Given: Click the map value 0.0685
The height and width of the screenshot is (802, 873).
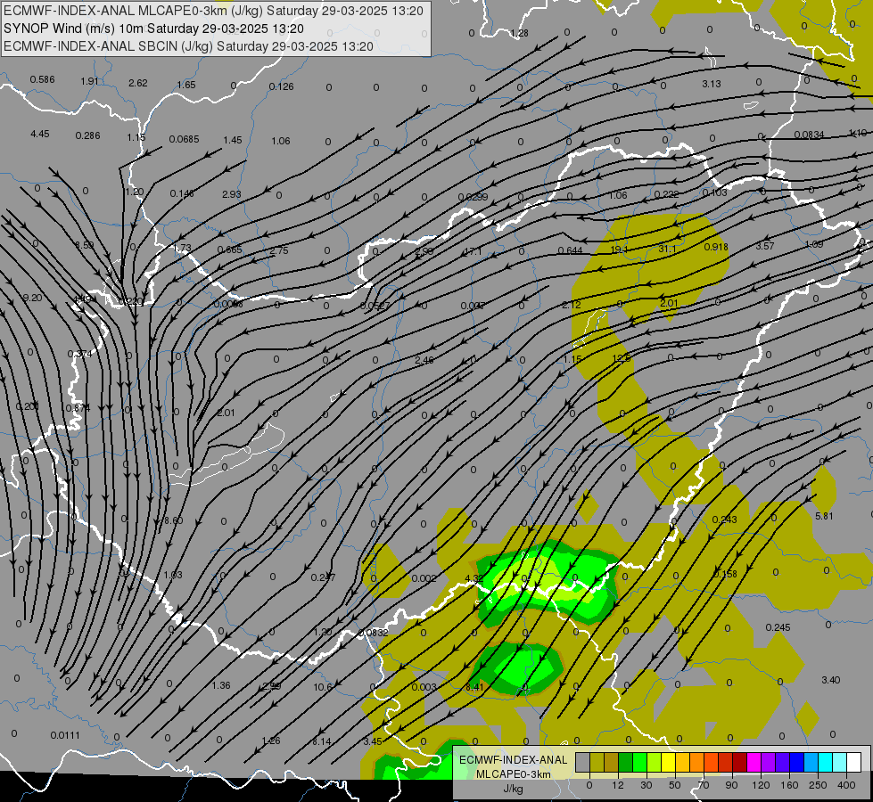Looking at the screenshot, I should (185, 139).
